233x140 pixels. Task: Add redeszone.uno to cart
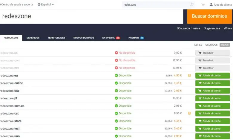[x=212, y=136]
